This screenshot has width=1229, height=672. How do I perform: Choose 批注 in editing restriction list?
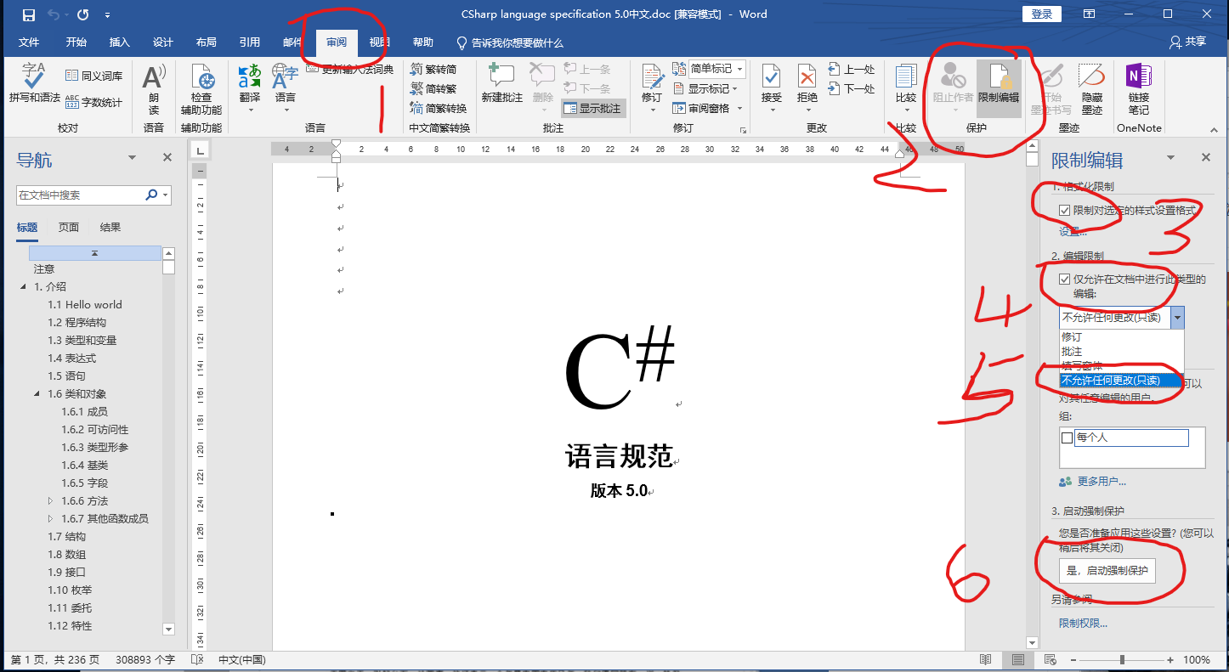click(x=1121, y=351)
